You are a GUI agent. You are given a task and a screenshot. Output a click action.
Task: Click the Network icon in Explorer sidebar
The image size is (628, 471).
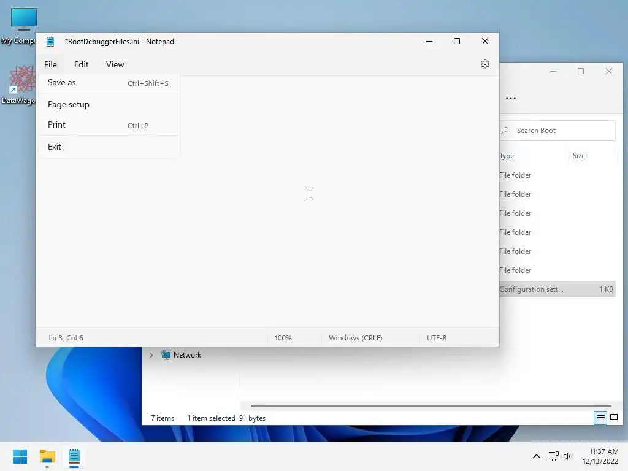(166, 355)
